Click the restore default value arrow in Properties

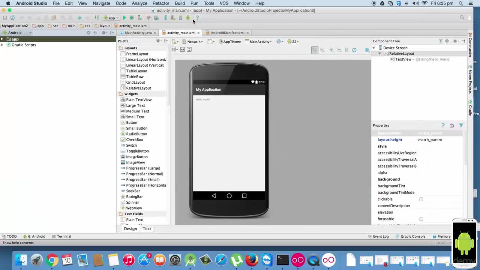pyautogui.click(x=452, y=125)
